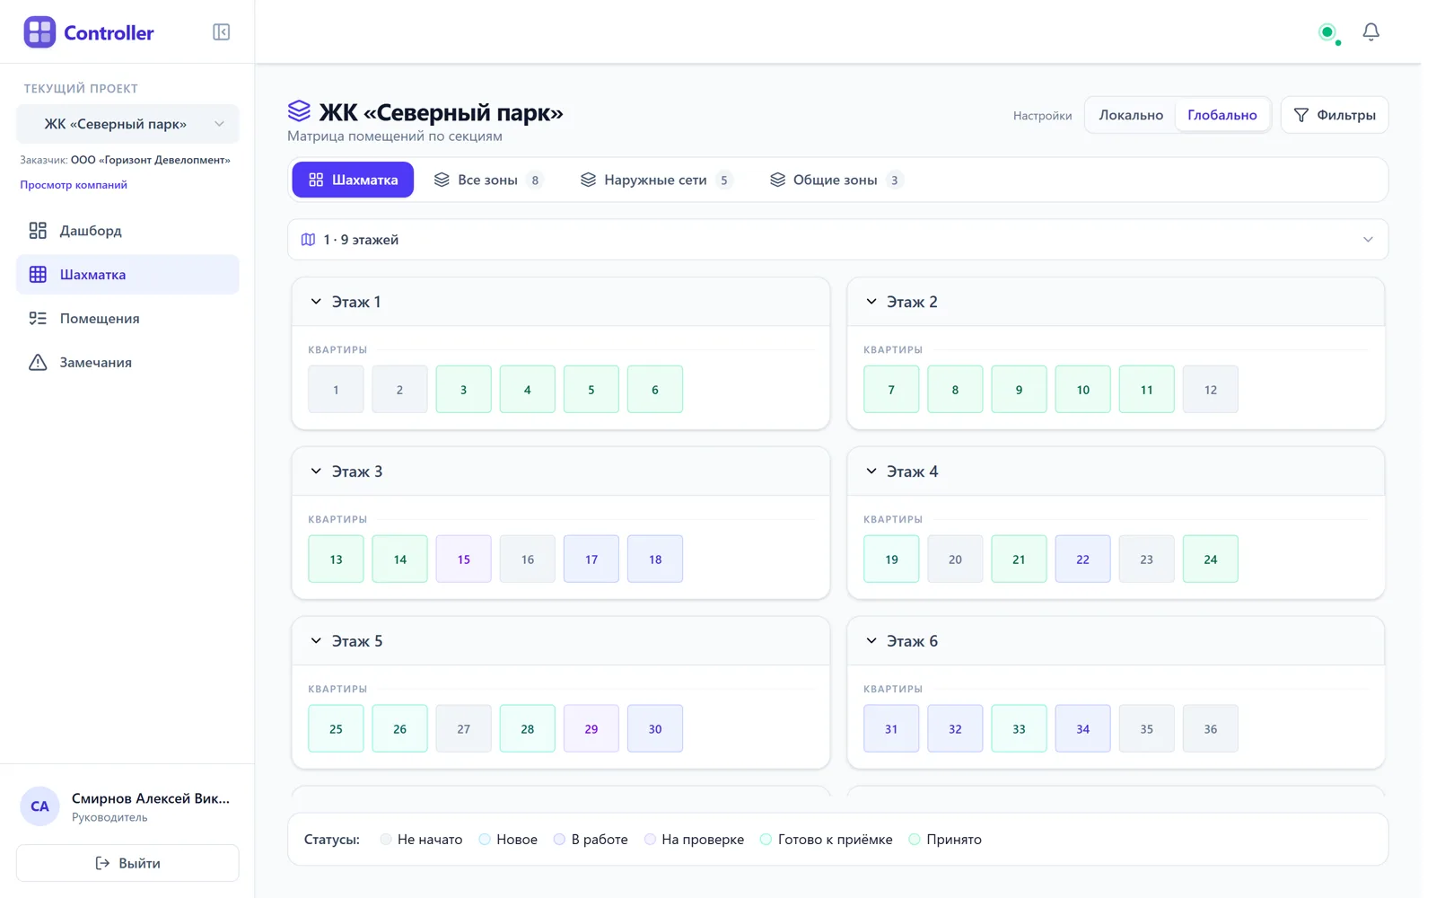Click layers icon on Все зоны tab

click(442, 180)
